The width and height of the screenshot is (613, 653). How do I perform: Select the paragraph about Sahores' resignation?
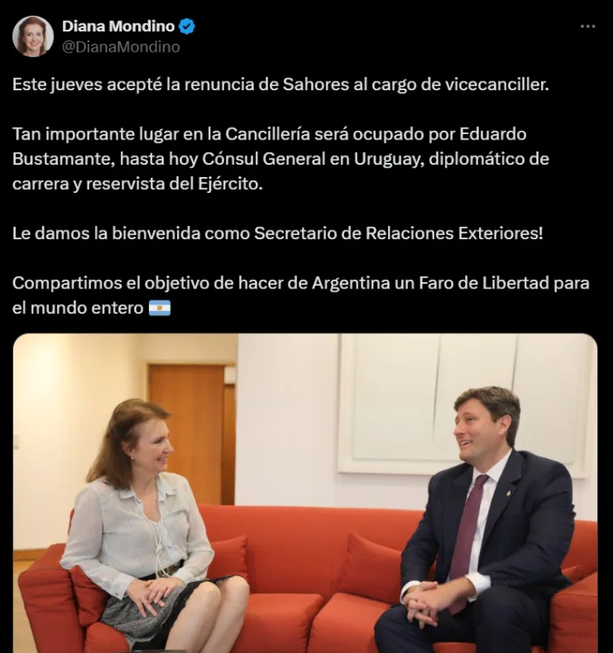point(281,84)
